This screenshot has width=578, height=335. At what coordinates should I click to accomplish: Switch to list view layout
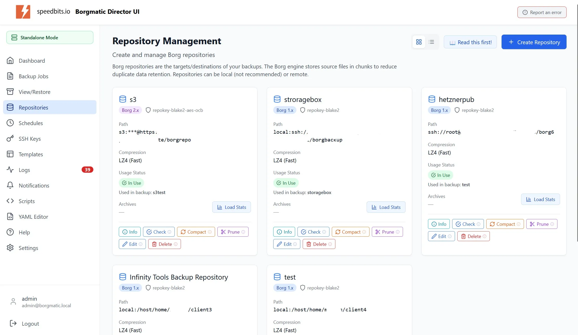tap(431, 42)
